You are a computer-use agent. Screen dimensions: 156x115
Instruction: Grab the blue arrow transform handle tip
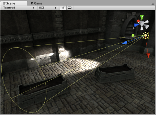(x=125, y=43)
